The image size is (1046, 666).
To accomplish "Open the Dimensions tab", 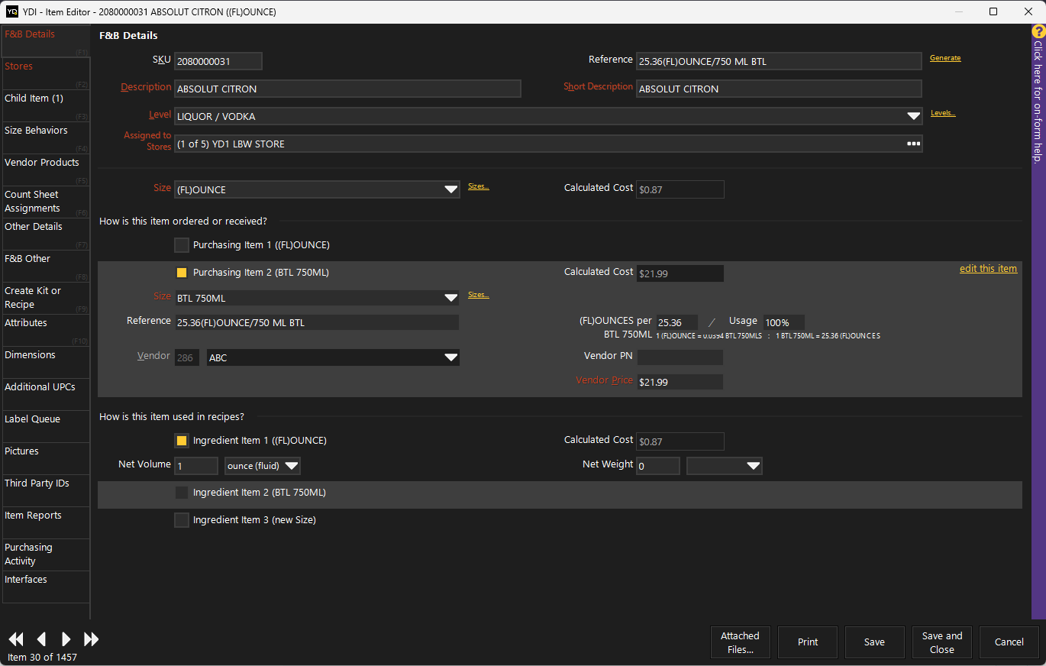I will [46, 362].
